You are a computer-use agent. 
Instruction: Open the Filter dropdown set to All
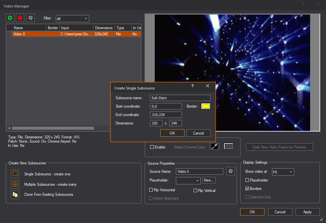coord(72,19)
